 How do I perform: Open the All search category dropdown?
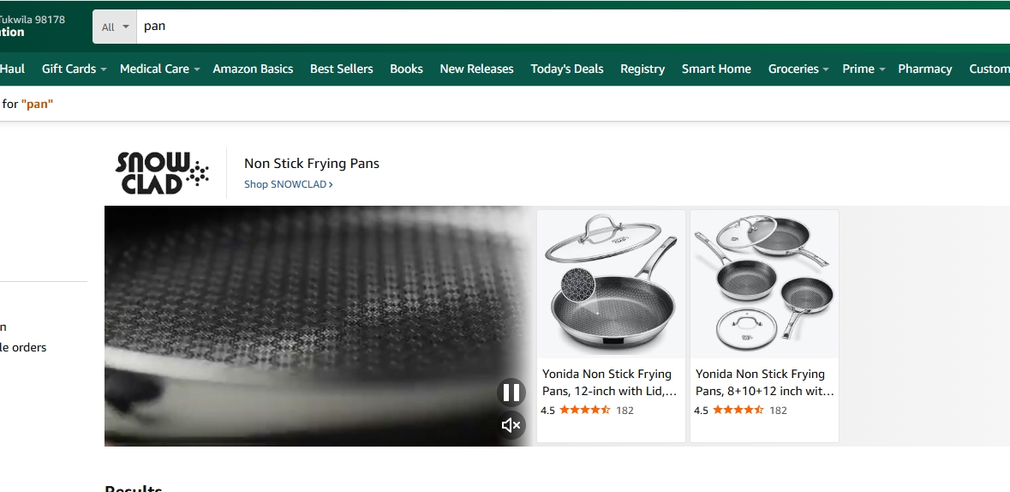115,27
